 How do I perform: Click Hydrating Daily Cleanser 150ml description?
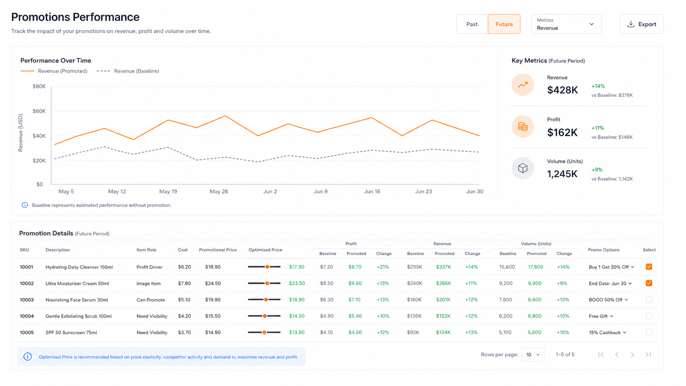pyautogui.click(x=79, y=267)
